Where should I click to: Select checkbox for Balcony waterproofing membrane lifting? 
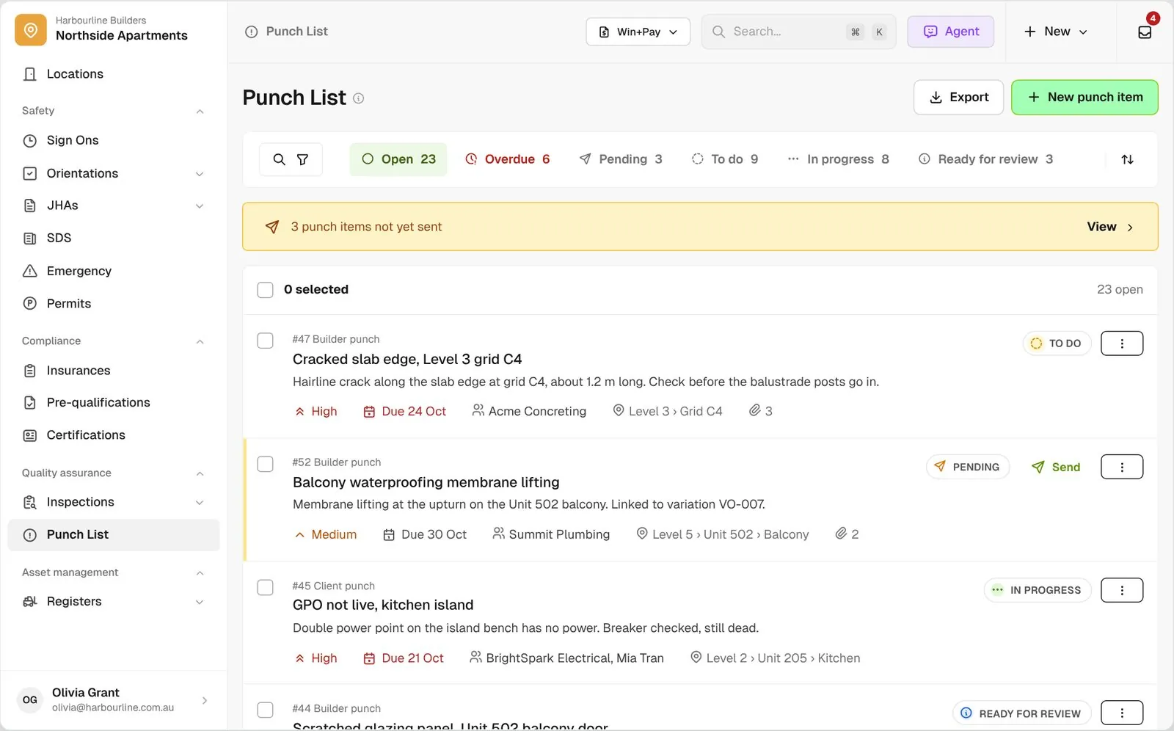(265, 464)
